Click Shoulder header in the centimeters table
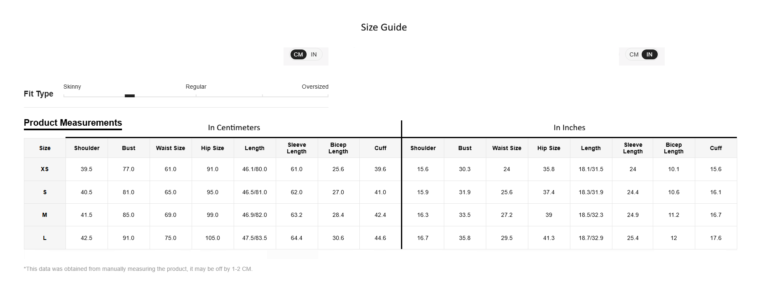 87,148
